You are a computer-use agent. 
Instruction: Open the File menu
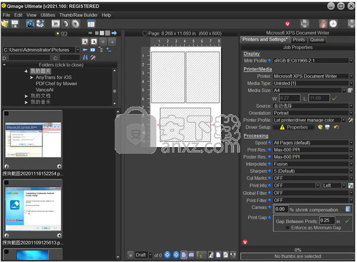point(7,15)
